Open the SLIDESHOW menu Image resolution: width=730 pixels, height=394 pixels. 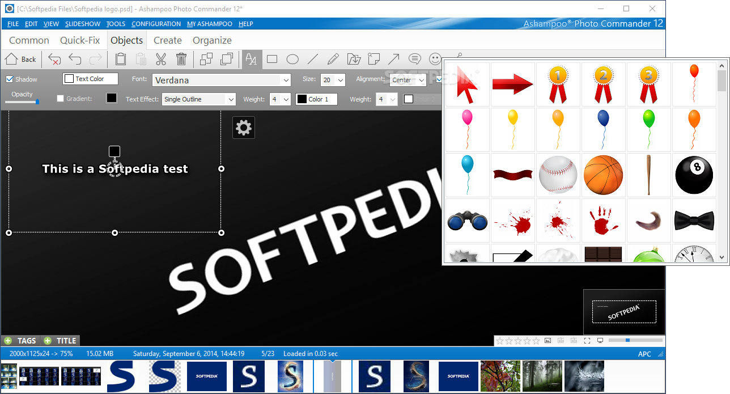[83, 24]
